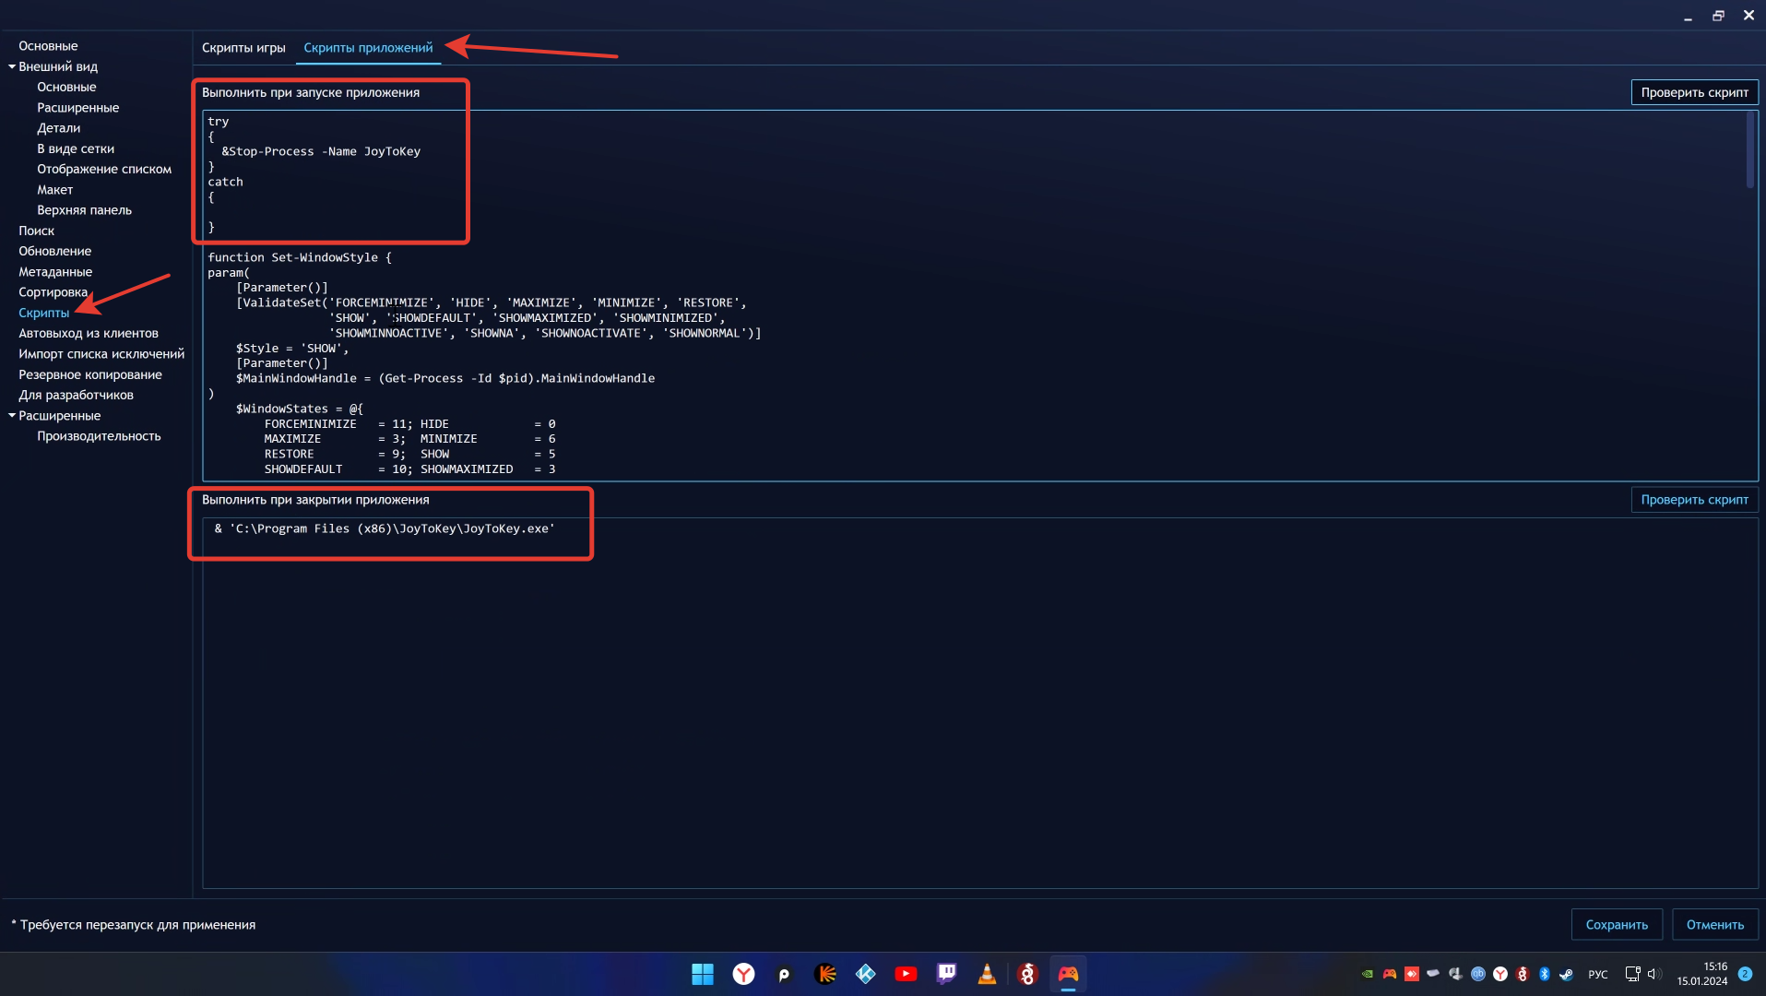
Task: Open the volume speaker tray icon
Action: click(1653, 974)
